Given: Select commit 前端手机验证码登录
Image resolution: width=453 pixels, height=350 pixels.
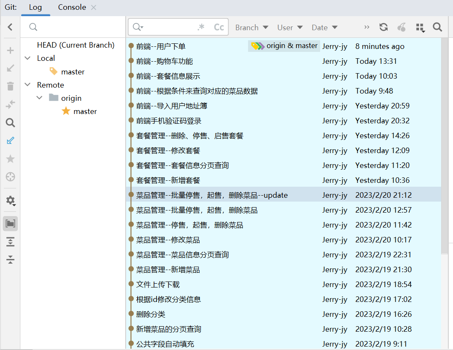Looking at the screenshot, I should tap(284, 121).
